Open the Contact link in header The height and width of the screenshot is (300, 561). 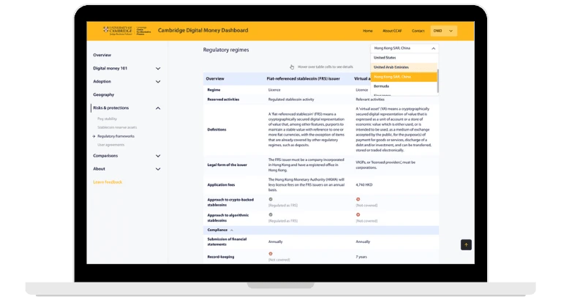(418, 31)
